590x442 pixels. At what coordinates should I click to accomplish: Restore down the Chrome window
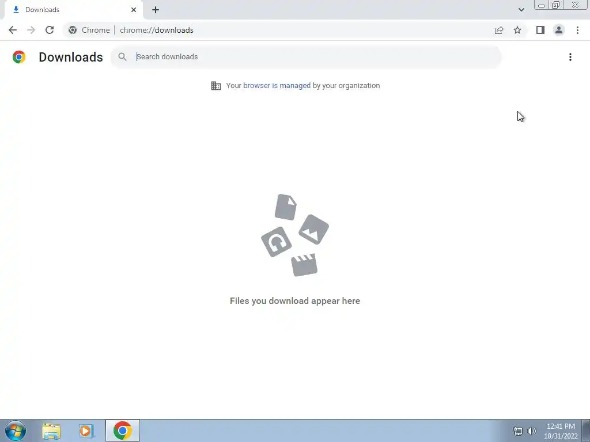(x=556, y=5)
